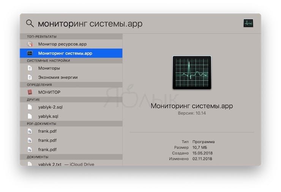Click the "10,7 МБ" size value
Viewport: 281px width, 192px height.
point(200,147)
